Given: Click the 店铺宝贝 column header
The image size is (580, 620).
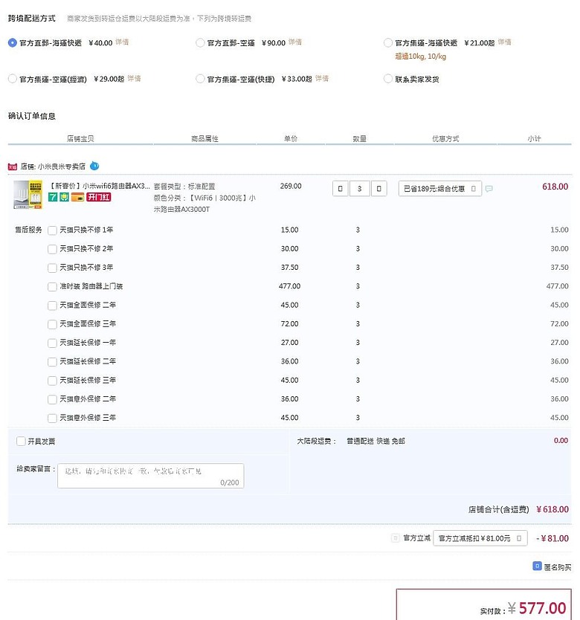Looking at the screenshot, I should [x=80, y=139].
